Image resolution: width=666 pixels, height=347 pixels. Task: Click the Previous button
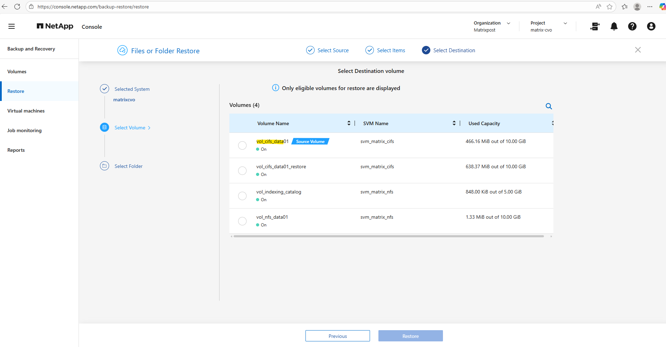coord(337,336)
